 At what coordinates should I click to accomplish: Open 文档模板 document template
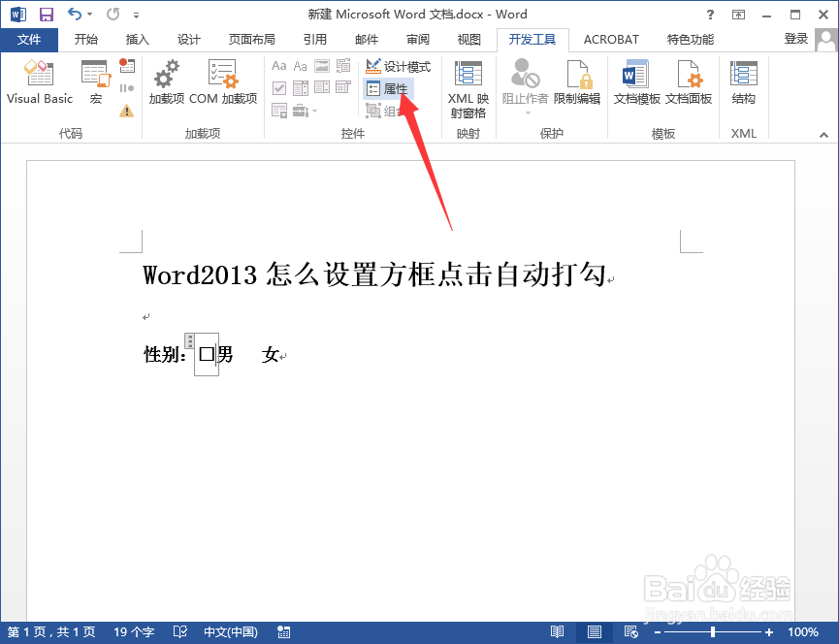[x=636, y=81]
